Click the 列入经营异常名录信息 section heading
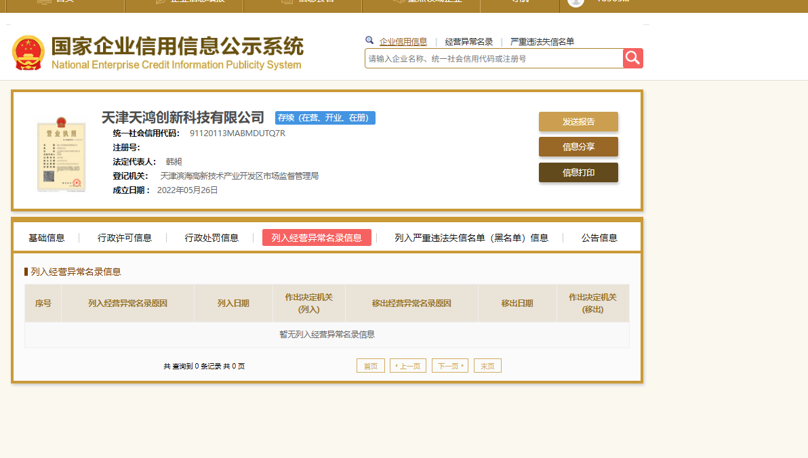 [x=76, y=272]
